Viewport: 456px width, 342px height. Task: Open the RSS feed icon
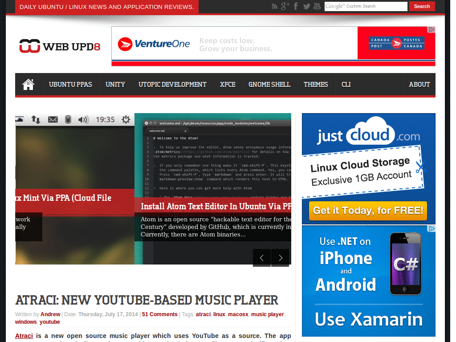tap(274, 6)
